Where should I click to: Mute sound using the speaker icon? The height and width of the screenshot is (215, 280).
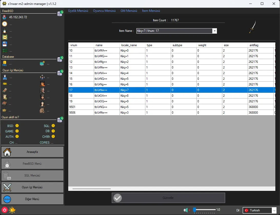186,210
